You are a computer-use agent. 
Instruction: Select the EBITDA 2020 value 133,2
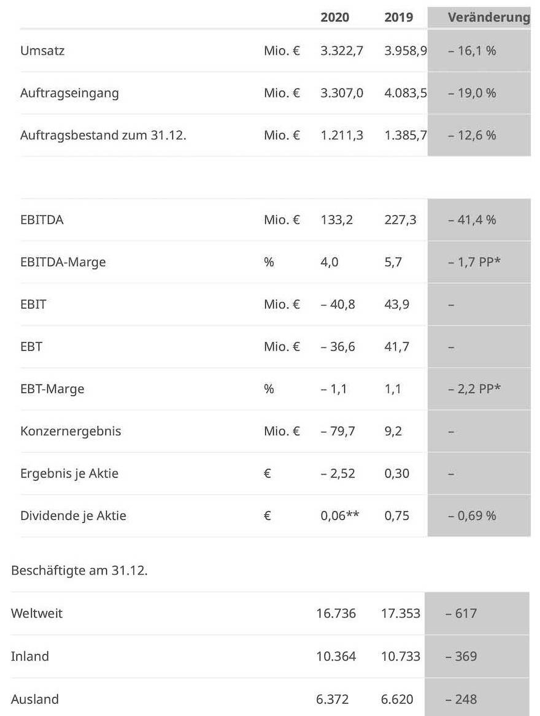(x=336, y=219)
